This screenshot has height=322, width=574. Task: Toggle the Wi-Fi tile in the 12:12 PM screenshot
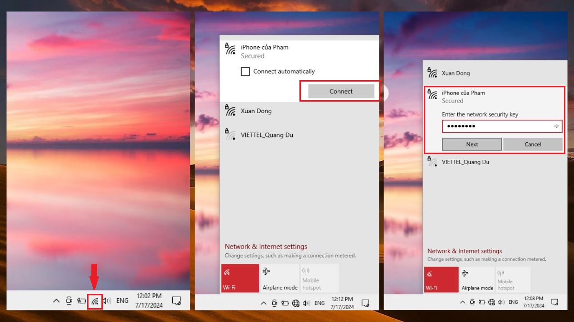coord(240,278)
